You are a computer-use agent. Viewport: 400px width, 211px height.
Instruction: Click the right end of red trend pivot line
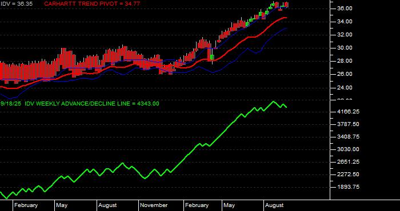tap(286, 18)
